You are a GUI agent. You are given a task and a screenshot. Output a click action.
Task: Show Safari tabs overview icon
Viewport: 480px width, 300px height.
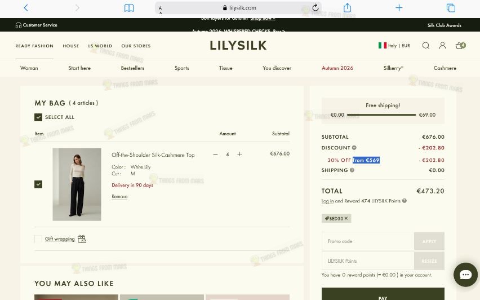(451, 8)
